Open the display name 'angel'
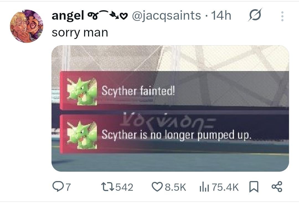The height and width of the screenshot is (204, 299). click(x=68, y=15)
